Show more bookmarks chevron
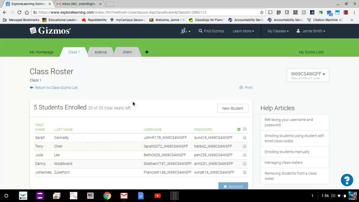Viewport: 359px width, 202px height. coord(352,20)
